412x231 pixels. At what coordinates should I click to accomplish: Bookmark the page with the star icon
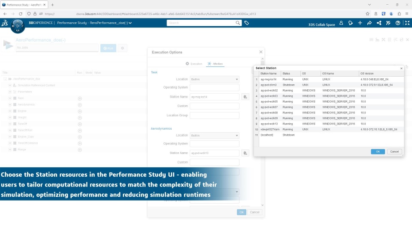point(367,14)
